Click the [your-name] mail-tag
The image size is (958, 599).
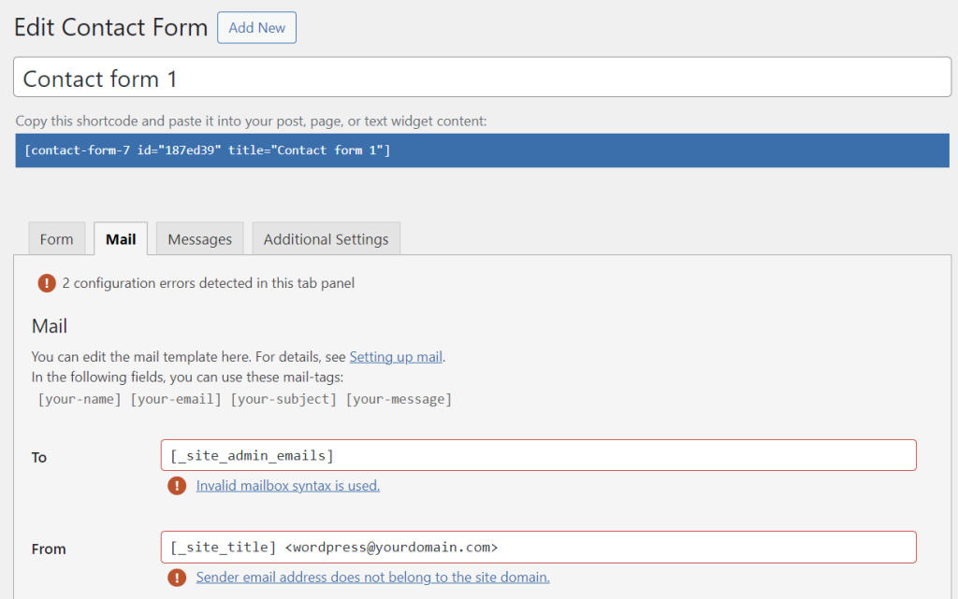(x=79, y=398)
